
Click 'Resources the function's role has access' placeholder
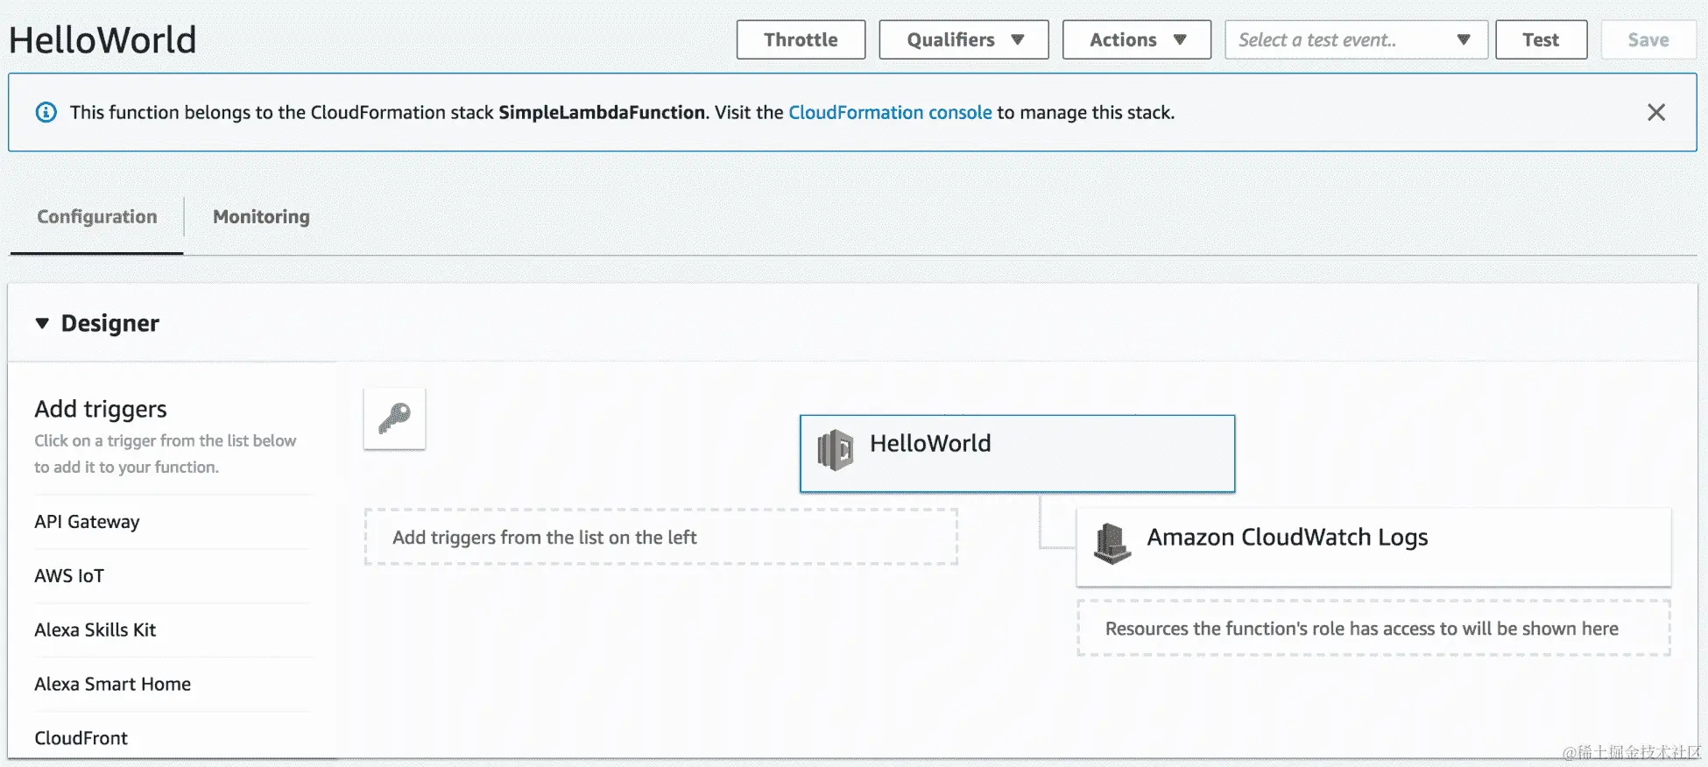click(x=1373, y=628)
